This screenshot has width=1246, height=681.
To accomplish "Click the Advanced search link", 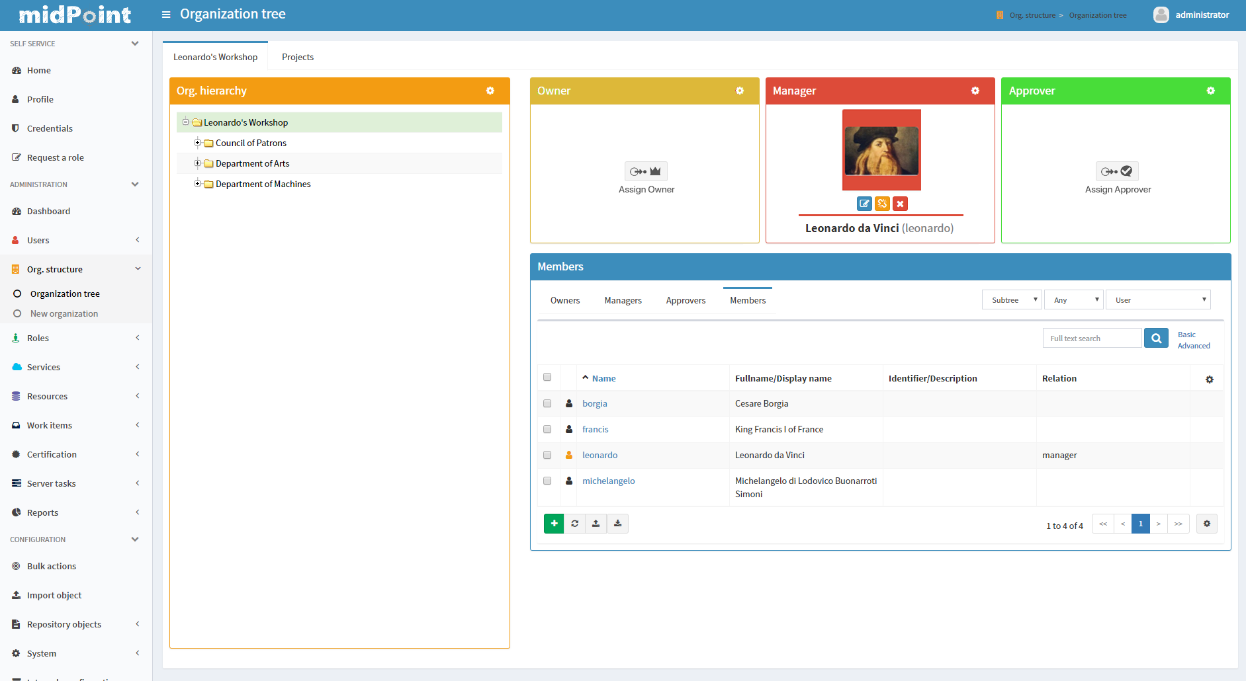I will click(1194, 346).
